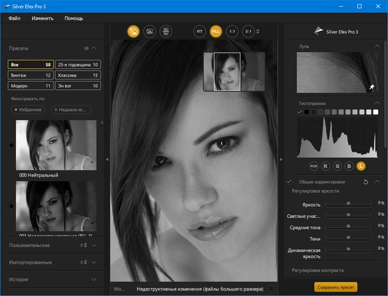This screenshot has width=388, height=296.
Task: Star the 000 Нейтральный preset as favorite
Action: pyautogui.click(x=12, y=146)
